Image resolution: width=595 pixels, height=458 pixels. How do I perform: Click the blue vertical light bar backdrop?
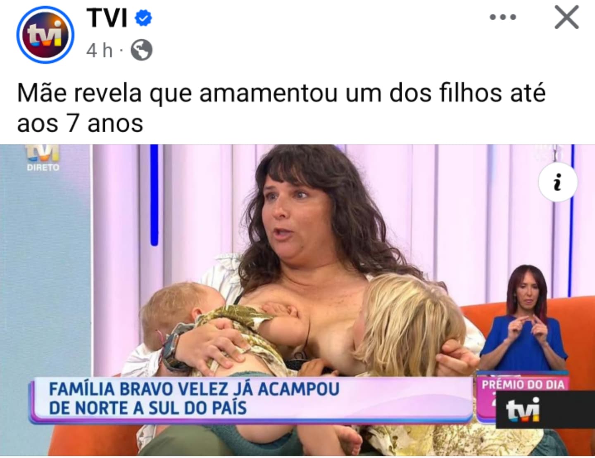pos(154,195)
